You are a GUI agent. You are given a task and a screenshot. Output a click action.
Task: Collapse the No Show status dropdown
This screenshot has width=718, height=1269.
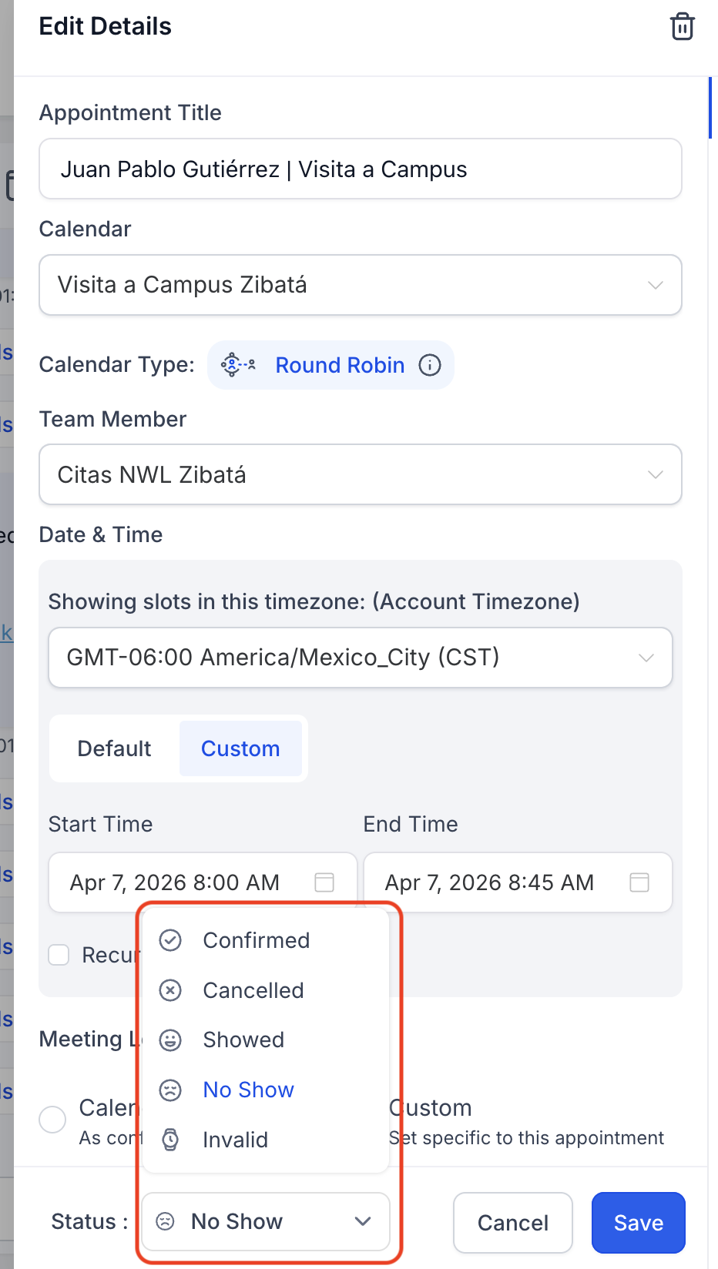(x=266, y=1221)
